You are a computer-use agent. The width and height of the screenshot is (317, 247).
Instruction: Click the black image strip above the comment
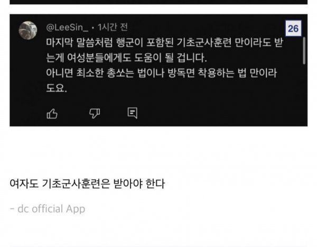coord(158,2)
